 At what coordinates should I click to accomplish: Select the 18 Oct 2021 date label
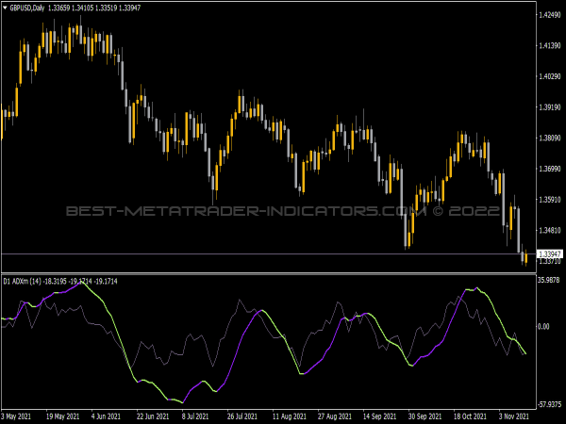click(470, 416)
